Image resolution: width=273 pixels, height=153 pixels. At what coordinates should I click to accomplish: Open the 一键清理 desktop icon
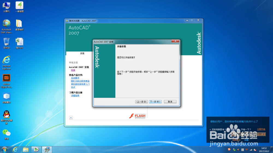click(x=19, y=7)
